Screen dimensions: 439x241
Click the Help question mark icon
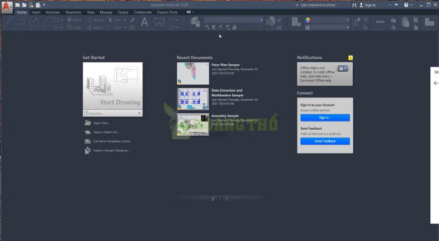[405, 5]
